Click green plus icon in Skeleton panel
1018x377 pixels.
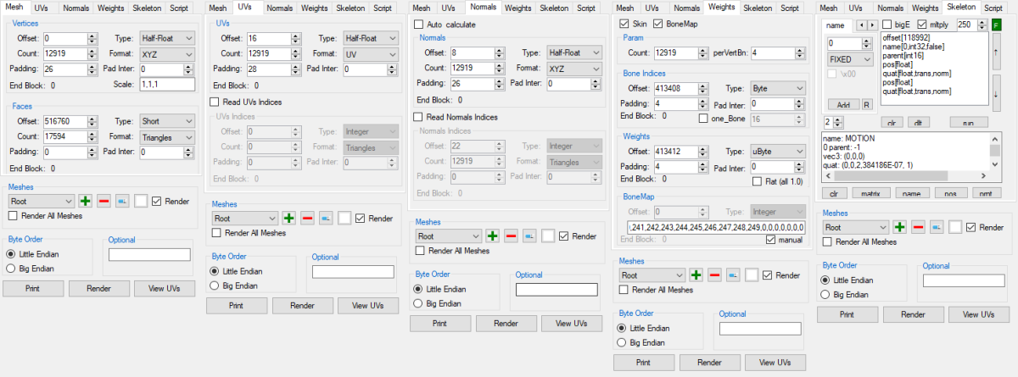pyautogui.click(x=900, y=227)
